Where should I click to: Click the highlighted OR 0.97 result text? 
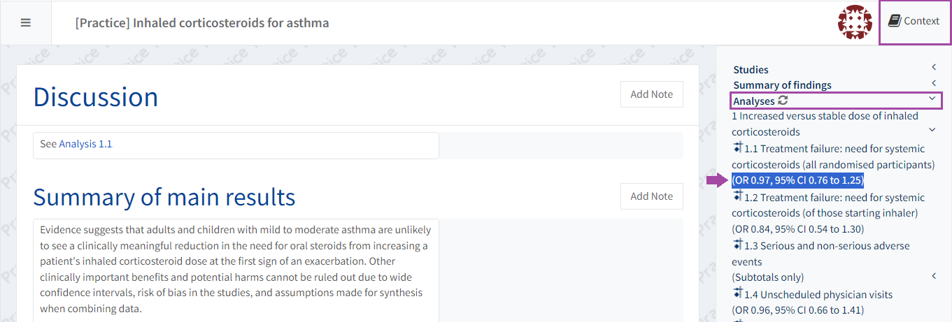tap(798, 181)
